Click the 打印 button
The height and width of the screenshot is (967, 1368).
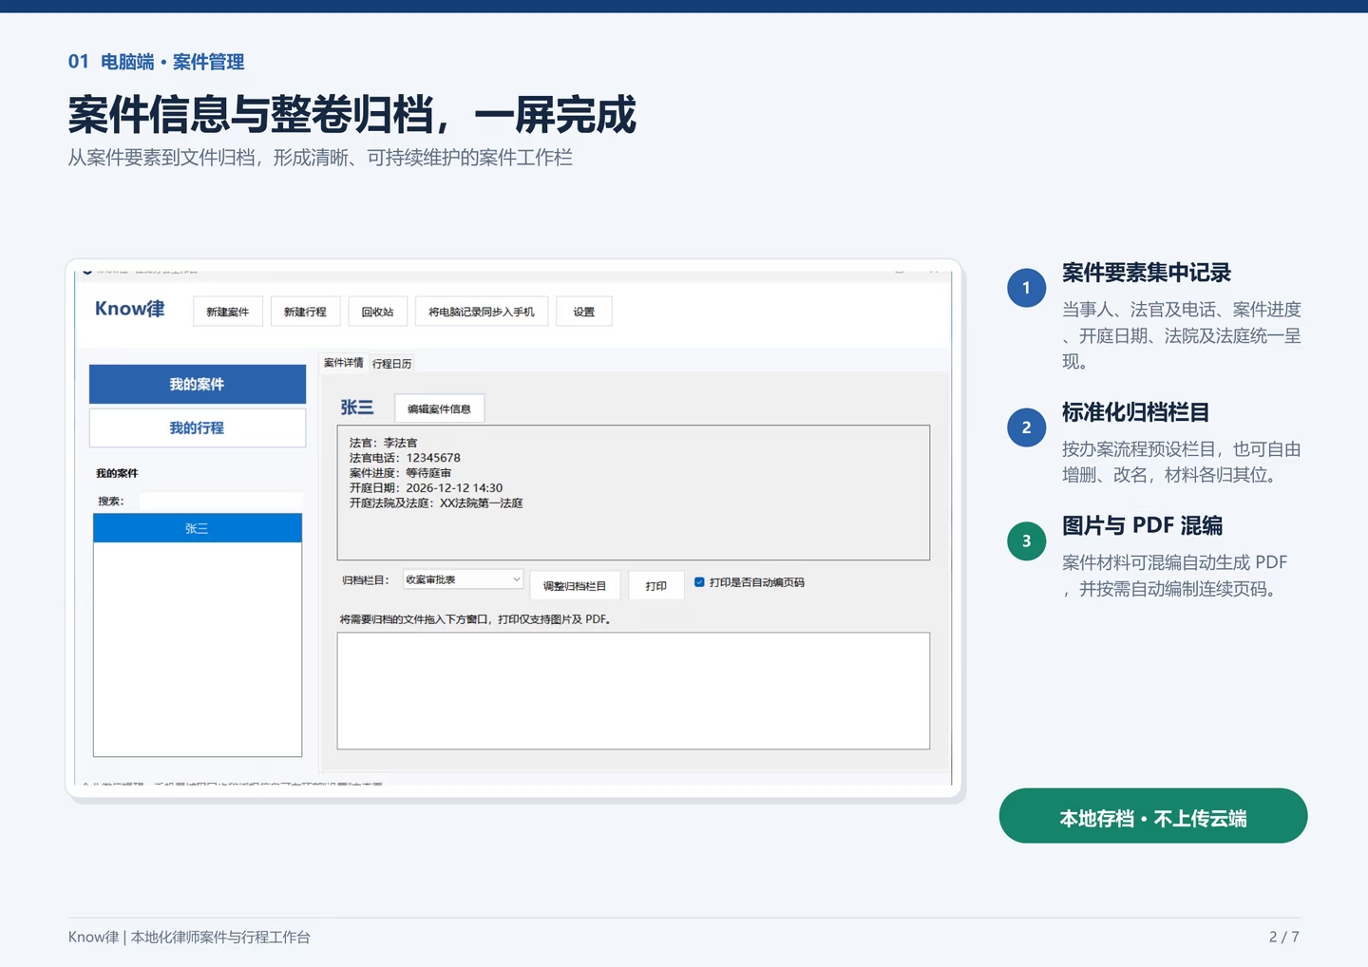656,586
